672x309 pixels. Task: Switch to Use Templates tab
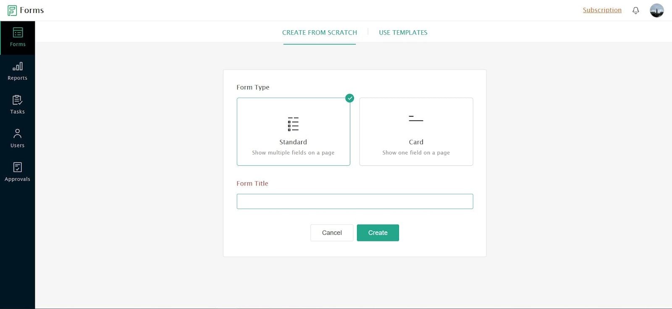point(403,32)
